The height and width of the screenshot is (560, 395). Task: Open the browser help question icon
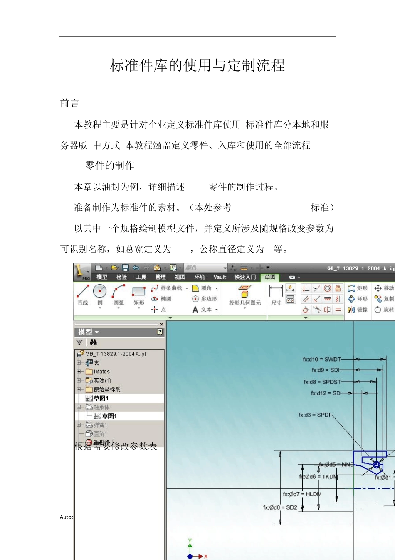click(160, 332)
